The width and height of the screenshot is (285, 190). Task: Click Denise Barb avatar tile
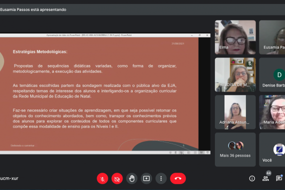272,74
